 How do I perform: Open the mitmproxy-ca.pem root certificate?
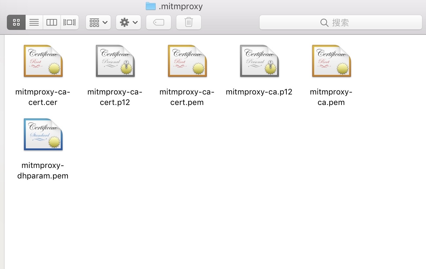coord(331,61)
